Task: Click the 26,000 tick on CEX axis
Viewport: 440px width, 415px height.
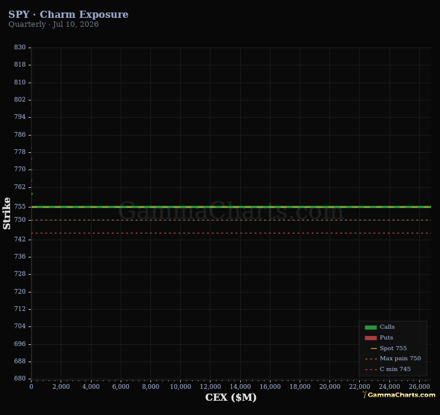Action: click(x=419, y=386)
